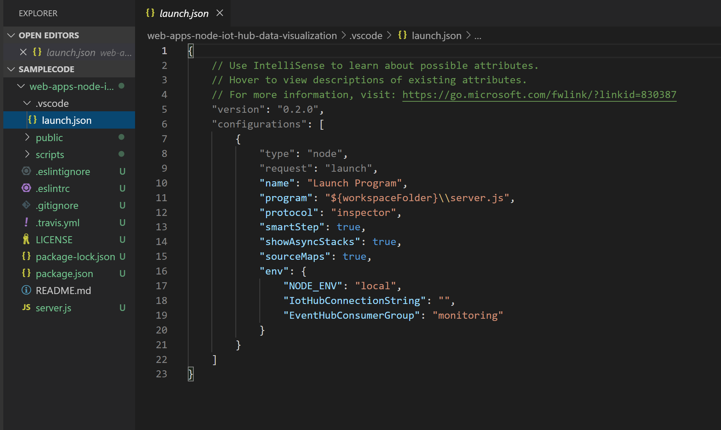Click the info icon beside README.md
The height and width of the screenshot is (430, 721).
coord(26,290)
